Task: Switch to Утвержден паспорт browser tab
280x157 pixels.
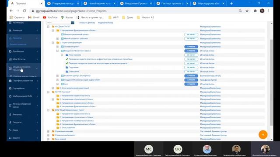Action: (x=63, y=3)
